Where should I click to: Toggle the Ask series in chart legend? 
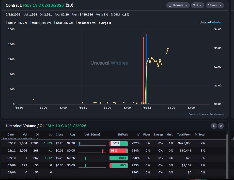pos(63,23)
